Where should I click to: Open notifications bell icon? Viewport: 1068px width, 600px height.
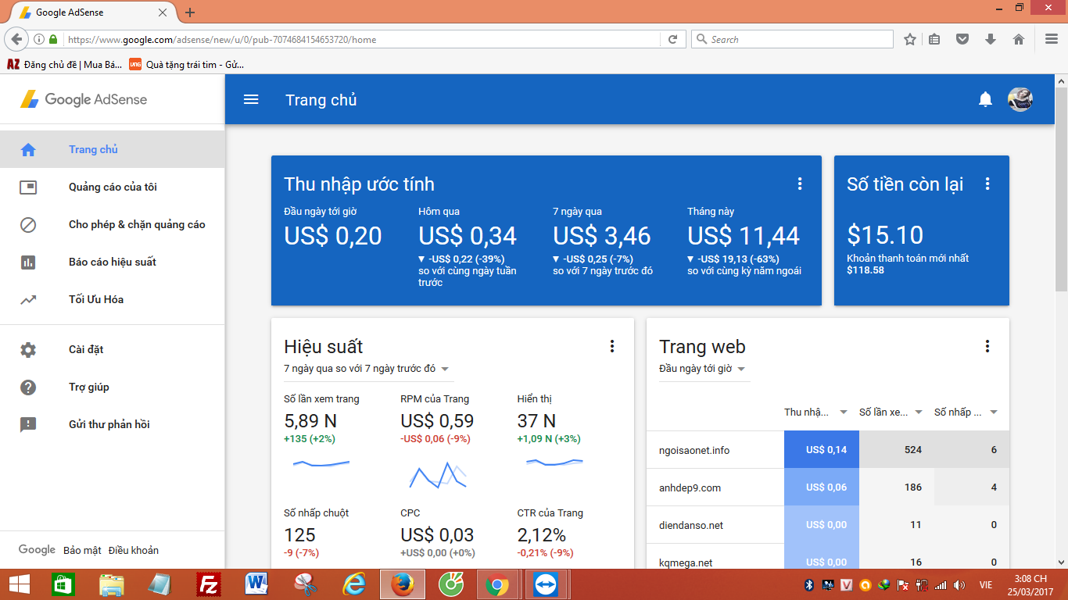pyautogui.click(x=985, y=99)
